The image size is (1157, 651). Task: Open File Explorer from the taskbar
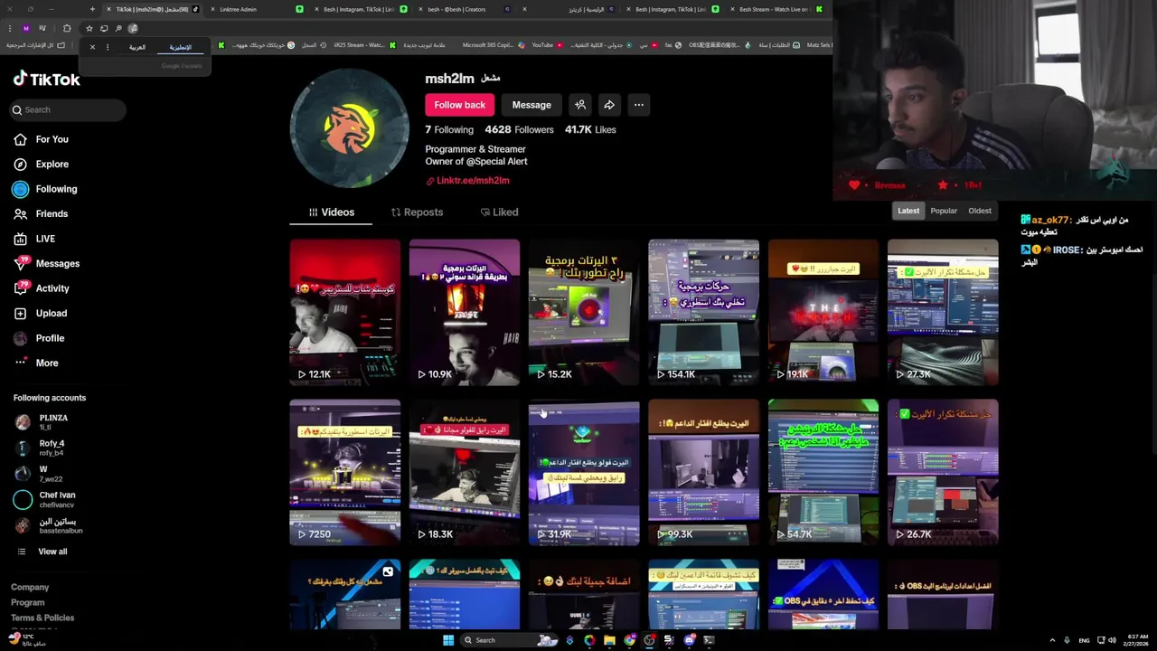coord(609,640)
